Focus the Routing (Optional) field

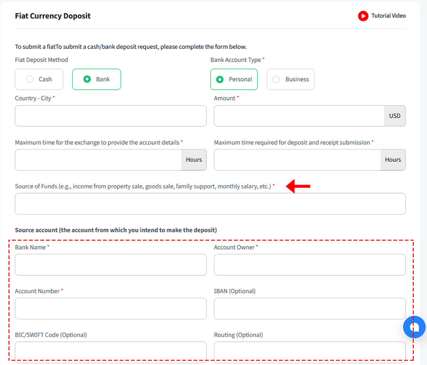pyautogui.click(x=310, y=352)
